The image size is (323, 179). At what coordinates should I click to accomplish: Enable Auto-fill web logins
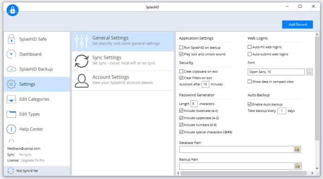point(250,47)
